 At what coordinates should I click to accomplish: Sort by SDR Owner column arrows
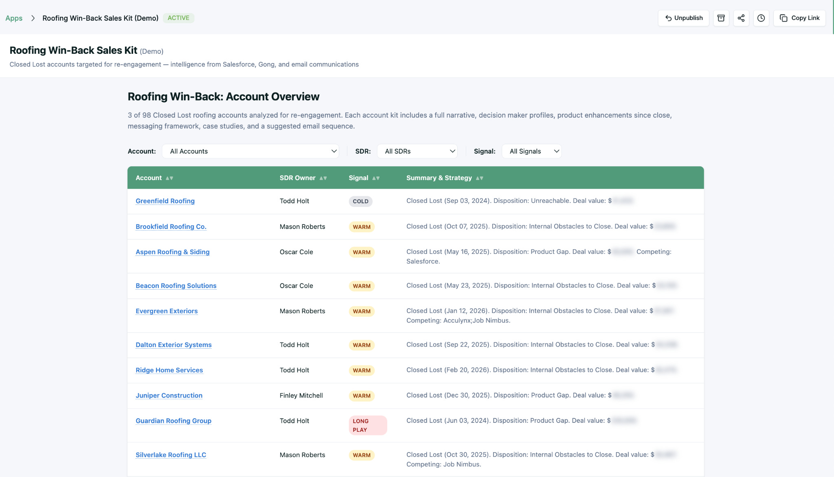click(323, 178)
